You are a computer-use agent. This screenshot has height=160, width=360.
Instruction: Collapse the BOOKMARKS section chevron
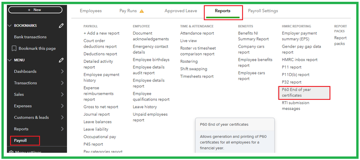(9, 26)
